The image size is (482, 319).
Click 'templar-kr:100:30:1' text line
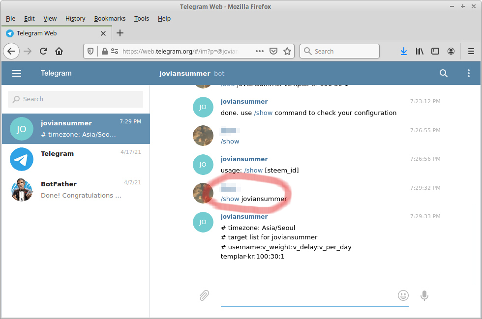pyautogui.click(x=252, y=256)
